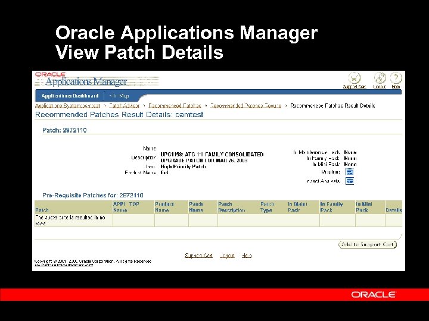The width and height of the screenshot is (429, 321).
Task: Click the In Maintenance Pack None value
Action: [x=350, y=152]
